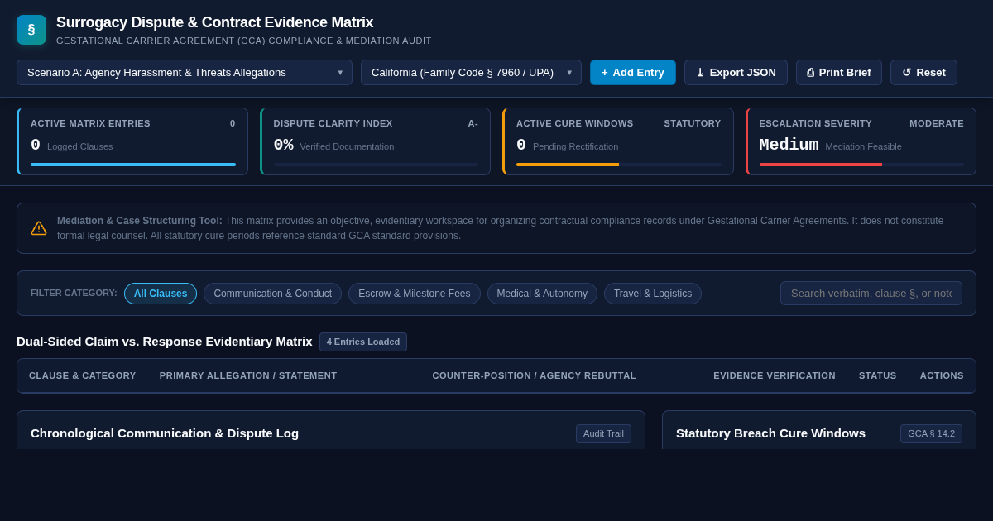
Task: Select the All Clauses filter
Action: [x=161, y=294]
